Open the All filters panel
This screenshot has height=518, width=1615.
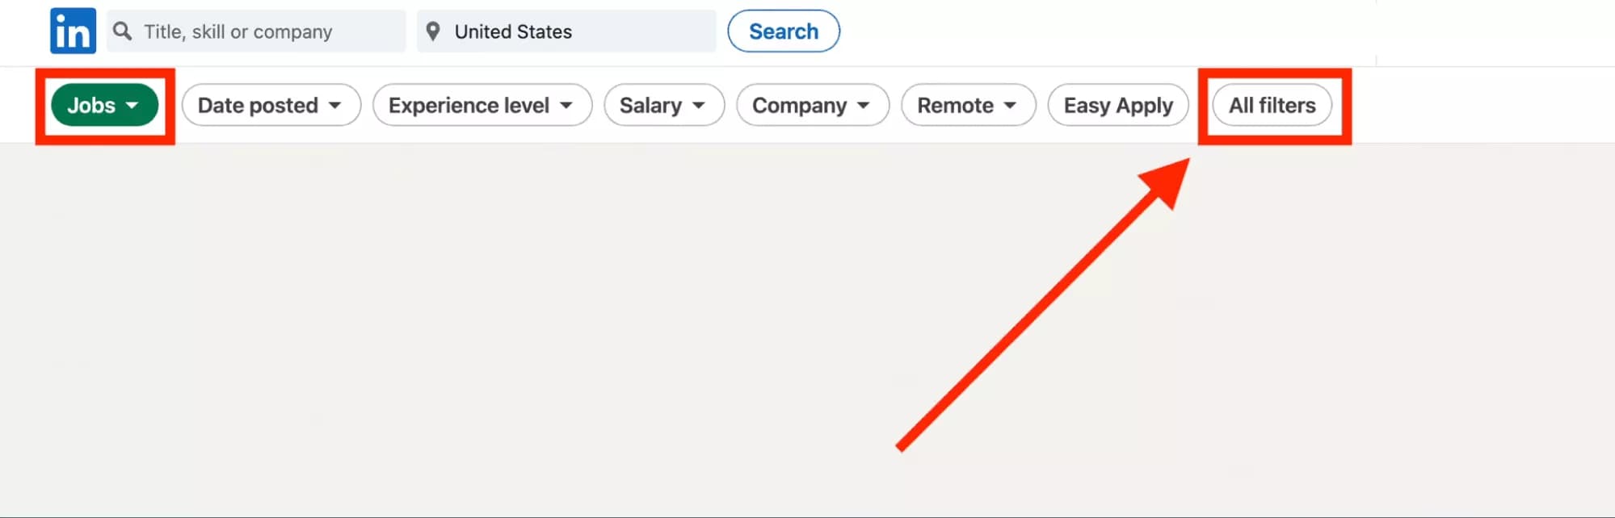tap(1272, 105)
